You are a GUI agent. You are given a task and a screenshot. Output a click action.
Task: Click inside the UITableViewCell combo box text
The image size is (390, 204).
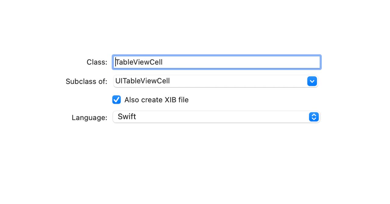[x=183, y=81]
